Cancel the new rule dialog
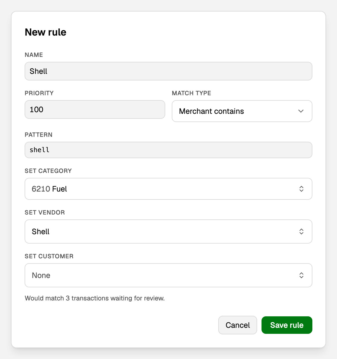 (238, 325)
